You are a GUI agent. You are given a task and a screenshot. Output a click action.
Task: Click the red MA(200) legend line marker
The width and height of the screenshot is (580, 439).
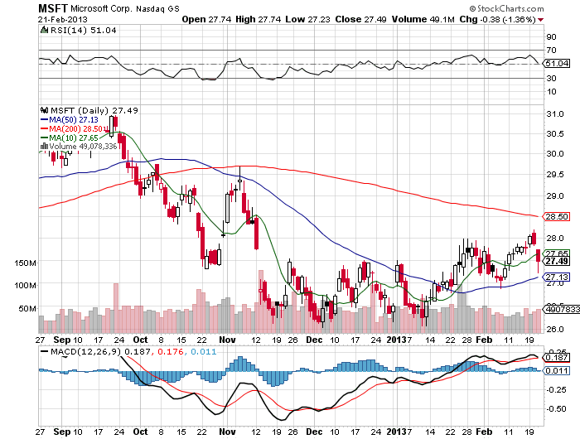point(44,128)
